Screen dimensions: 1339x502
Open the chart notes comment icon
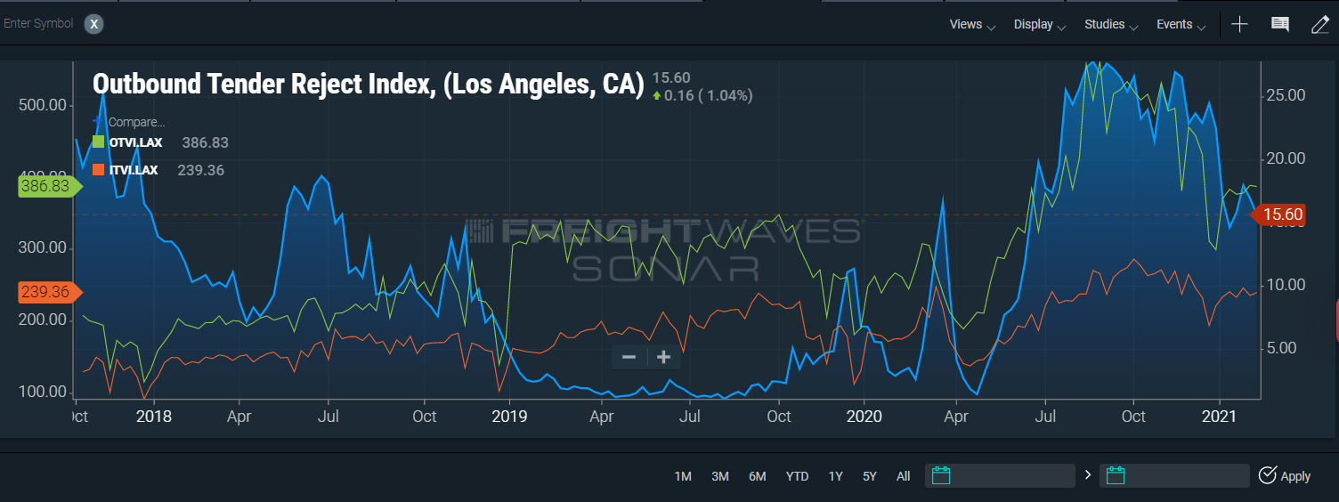point(1280,24)
